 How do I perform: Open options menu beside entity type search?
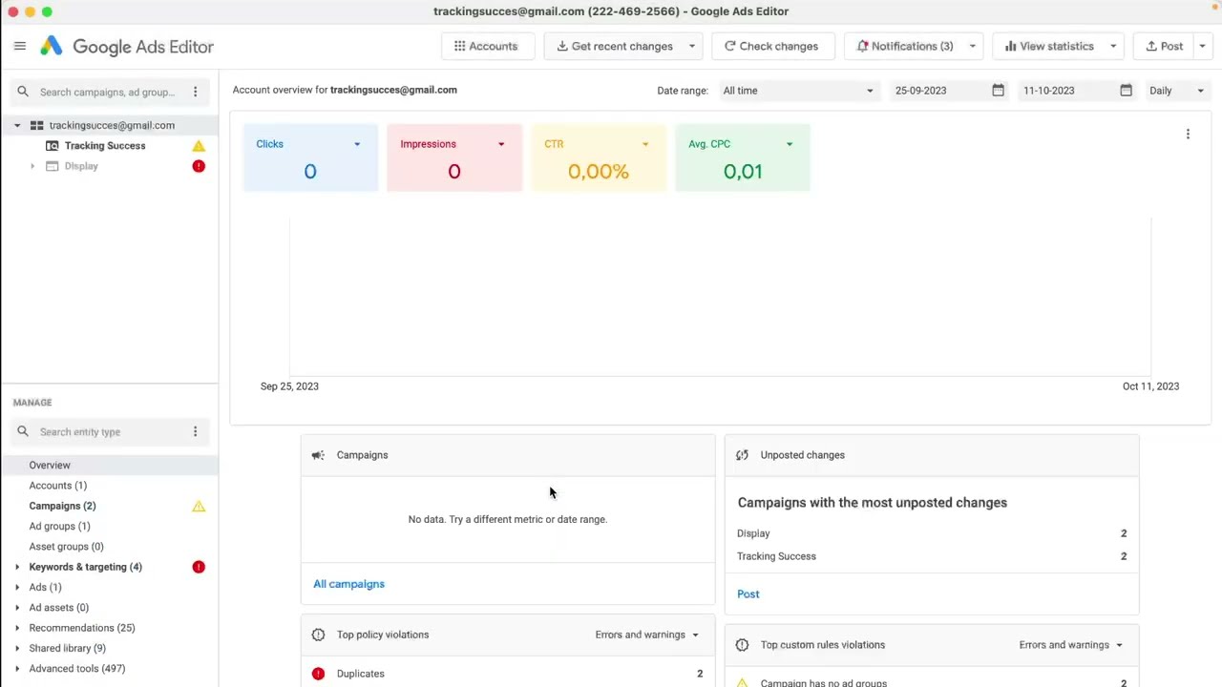(195, 431)
